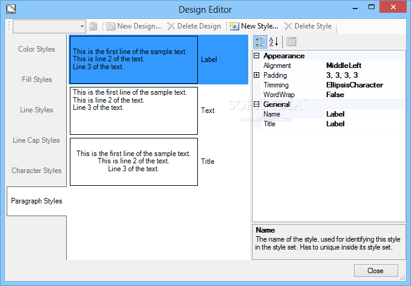Click the Delete Style toolbar button
Image resolution: width=411 pixels, height=286 pixels.
pos(308,26)
